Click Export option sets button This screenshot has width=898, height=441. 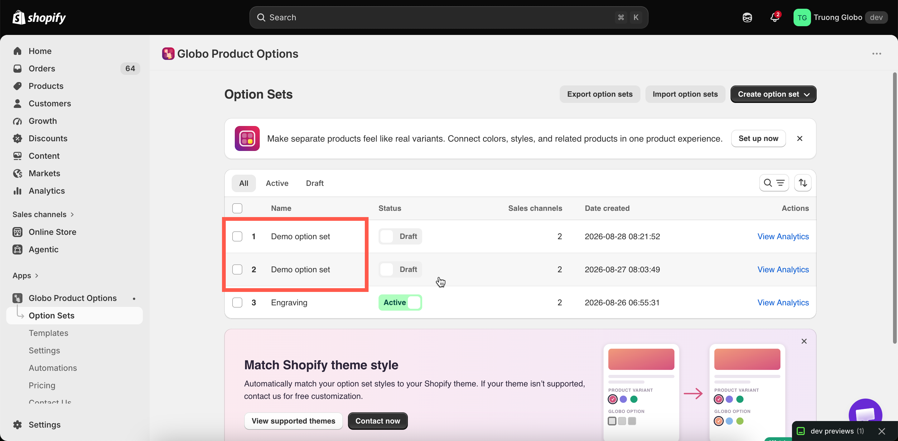tap(600, 94)
